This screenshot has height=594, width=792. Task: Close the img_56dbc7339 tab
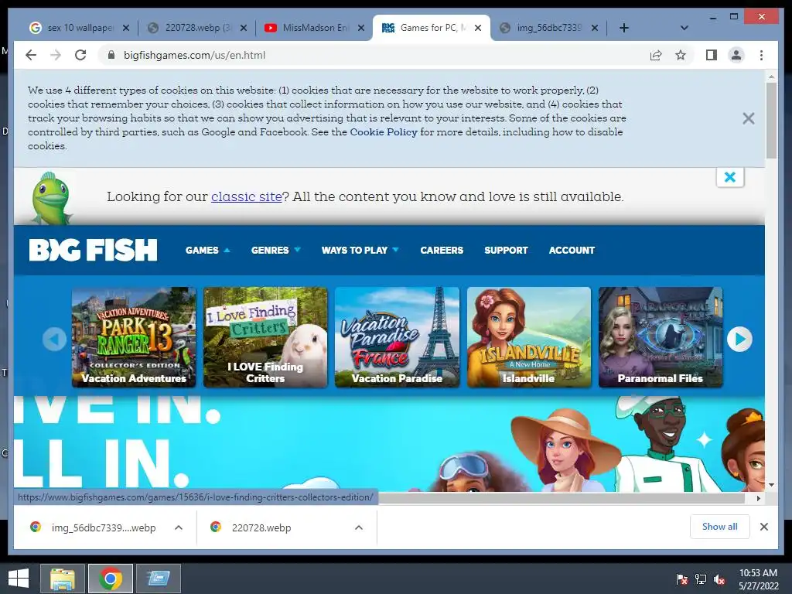click(595, 28)
